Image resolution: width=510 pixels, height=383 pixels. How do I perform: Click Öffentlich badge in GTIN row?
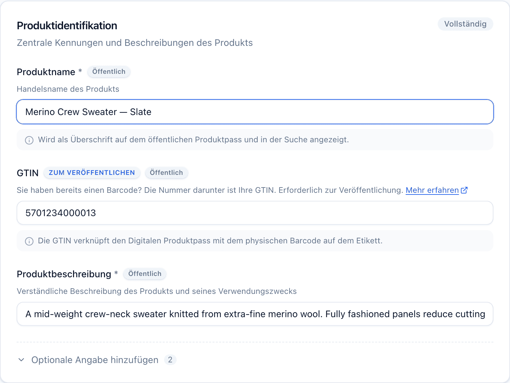pos(166,173)
